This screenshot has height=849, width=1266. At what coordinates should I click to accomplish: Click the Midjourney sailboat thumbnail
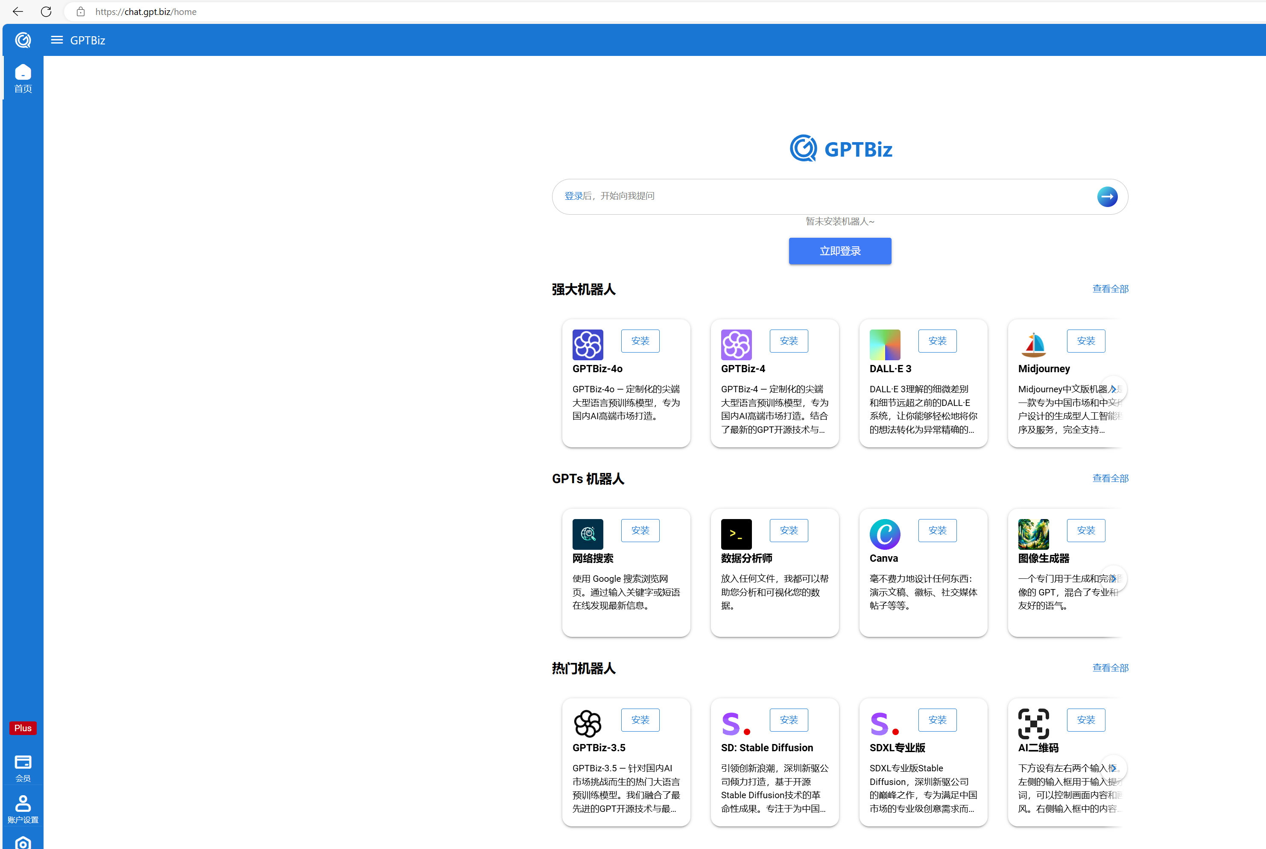pyautogui.click(x=1033, y=344)
